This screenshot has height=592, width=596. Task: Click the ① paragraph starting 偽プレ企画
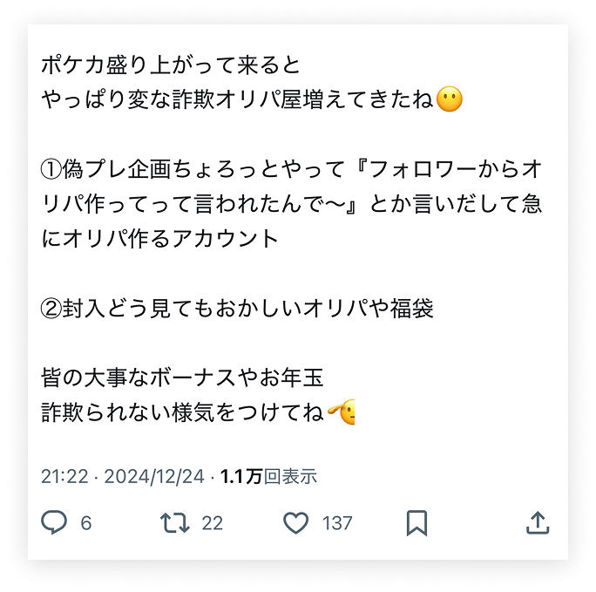coord(292,204)
